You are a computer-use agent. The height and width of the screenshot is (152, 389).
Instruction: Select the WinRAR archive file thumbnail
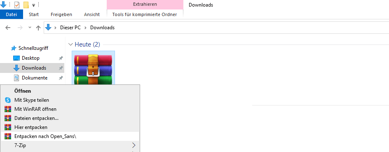click(x=93, y=68)
